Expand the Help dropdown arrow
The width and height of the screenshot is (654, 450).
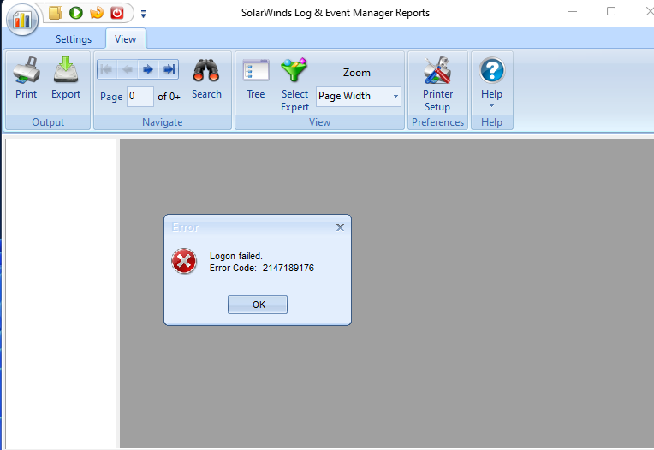491,105
